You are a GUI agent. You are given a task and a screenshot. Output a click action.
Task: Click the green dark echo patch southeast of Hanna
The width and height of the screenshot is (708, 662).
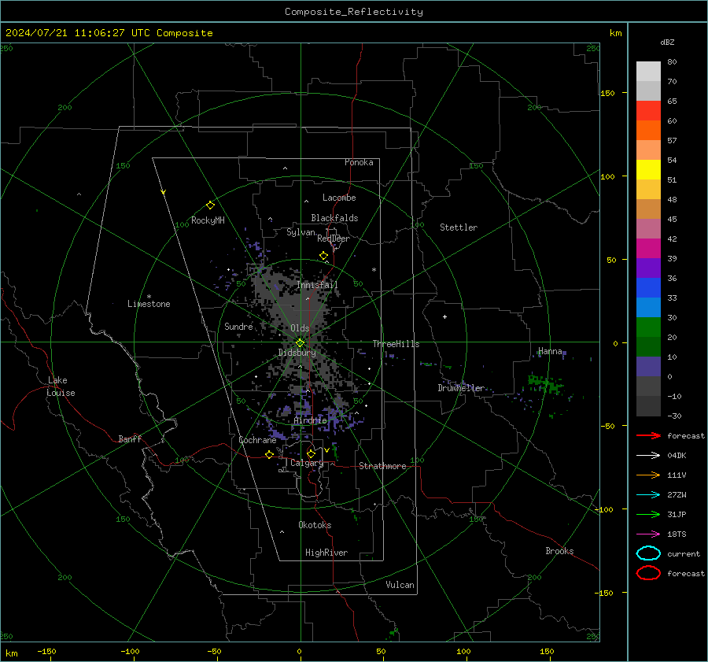545,385
